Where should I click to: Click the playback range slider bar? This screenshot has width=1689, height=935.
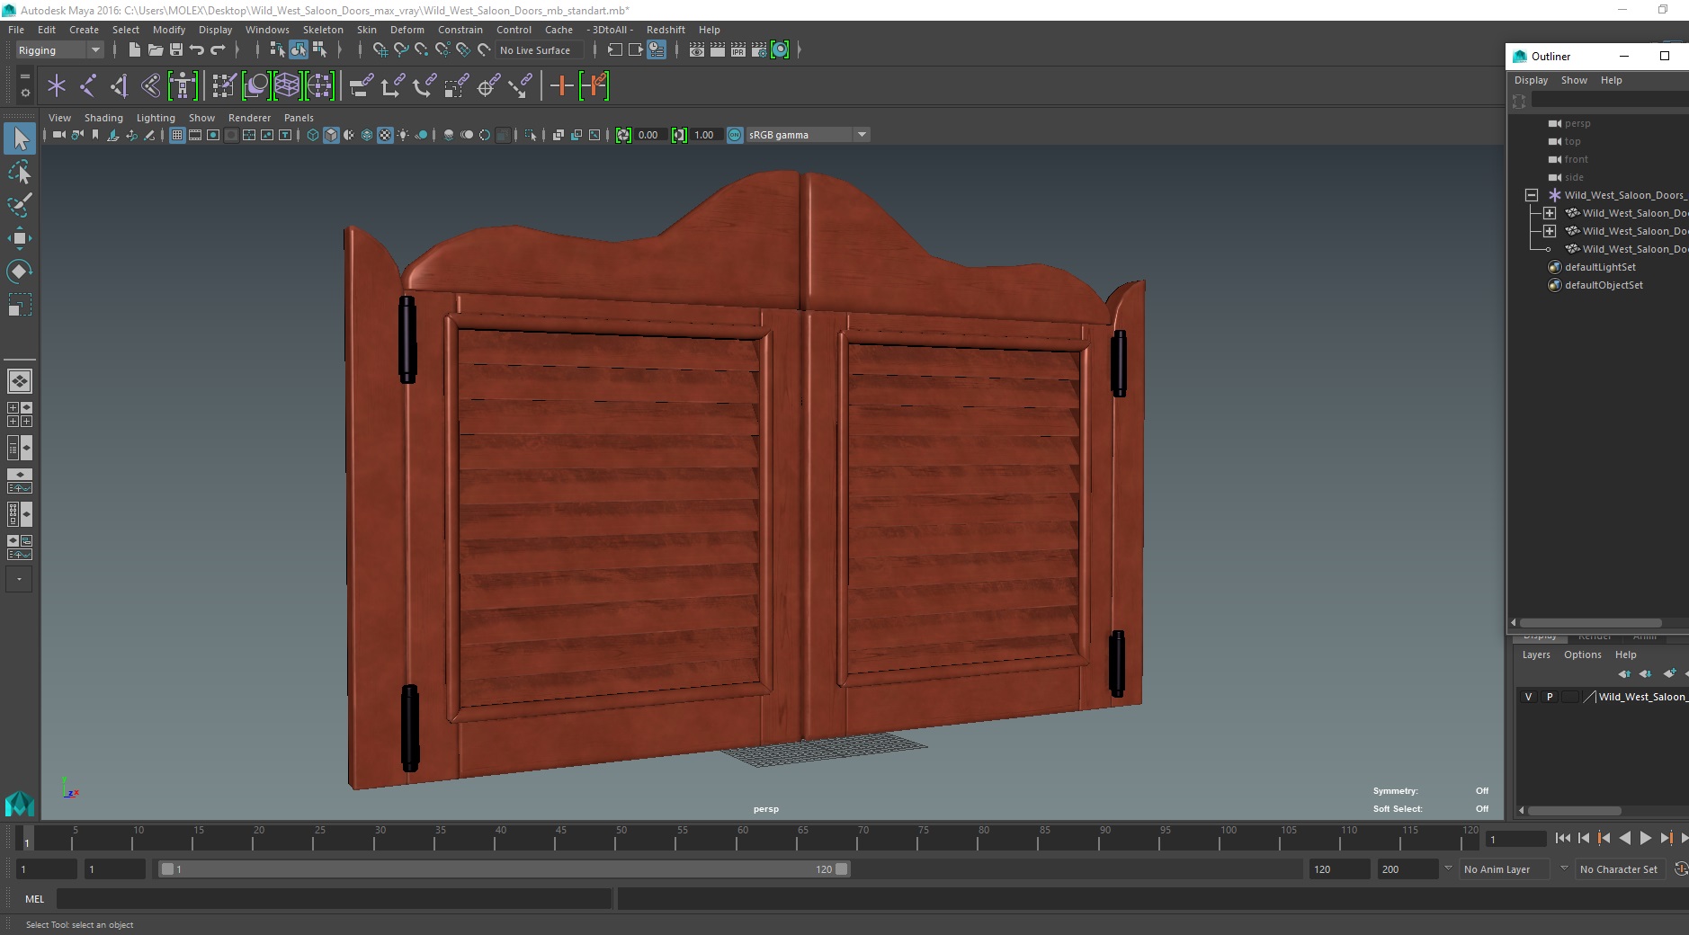(x=504, y=869)
